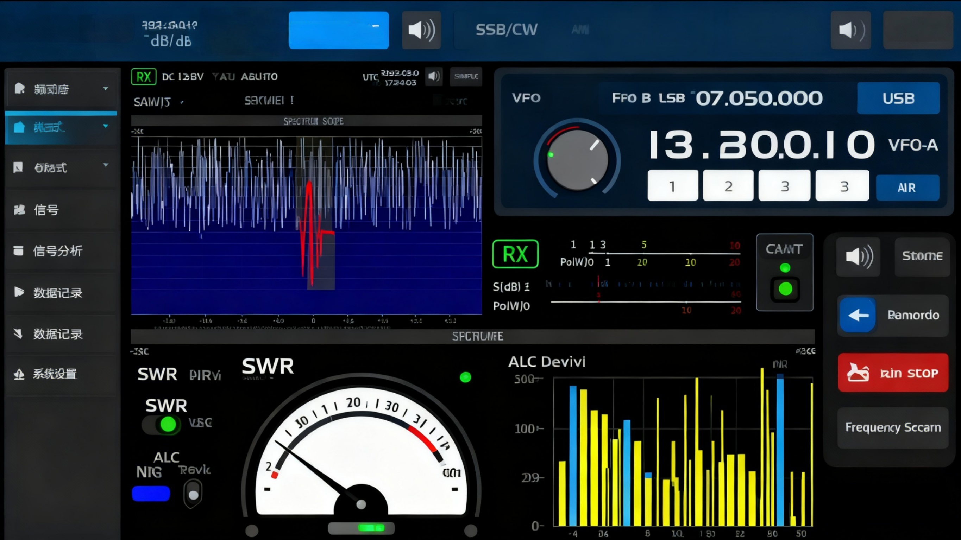Select the SSB/CW mode tab

tap(506, 30)
